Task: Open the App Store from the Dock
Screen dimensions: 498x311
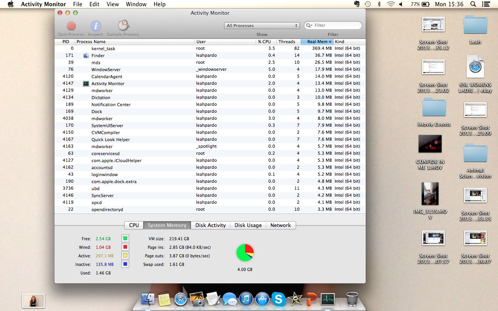Action: (x=262, y=299)
